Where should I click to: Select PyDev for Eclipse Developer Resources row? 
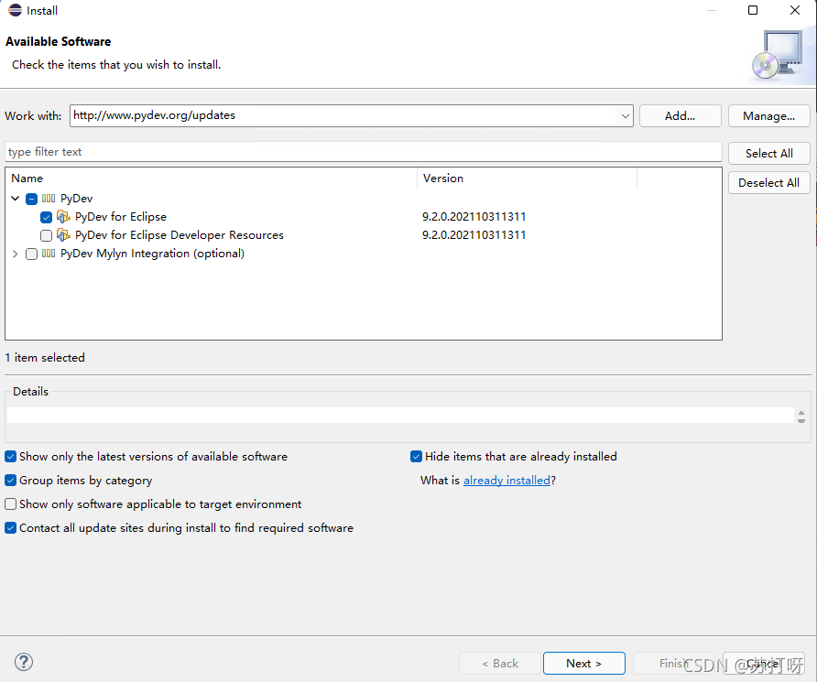180,234
